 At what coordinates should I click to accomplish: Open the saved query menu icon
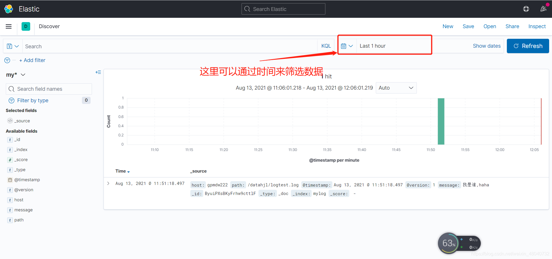click(x=13, y=46)
